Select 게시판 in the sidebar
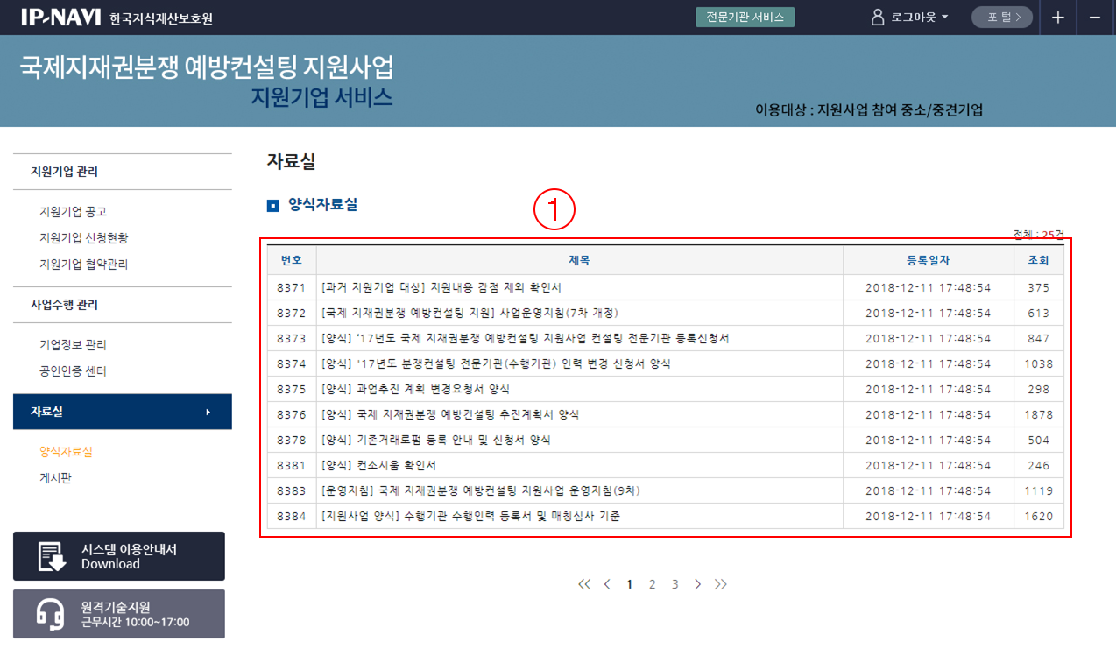The height and width of the screenshot is (649, 1116). pyautogui.click(x=55, y=478)
